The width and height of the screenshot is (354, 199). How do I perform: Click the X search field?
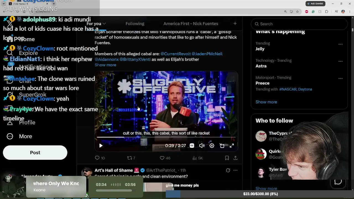299,24
